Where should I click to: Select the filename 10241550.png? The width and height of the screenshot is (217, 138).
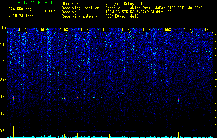tap(19, 9)
